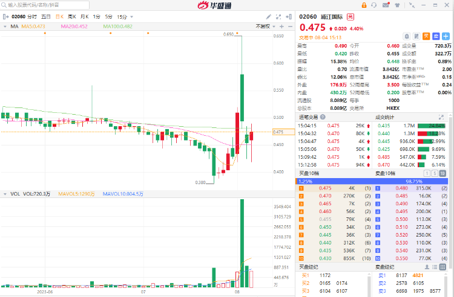Viewport: 454px width, 297px height.
Task: Collapse the MA indicator triangle
Action: coord(5,27)
